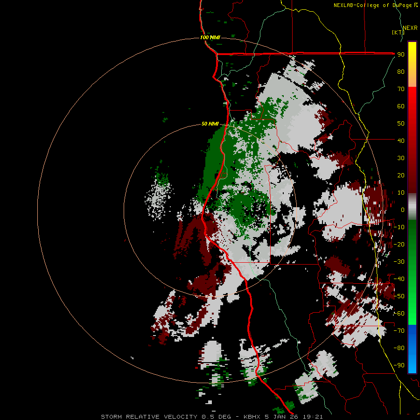420x420 pixels.
Task: Click the 100 NMI range ring label
Action: coord(210,37)
